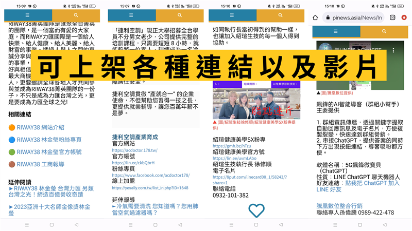Tap the Android back triangle in the leftmost phone
412x231 pixels.
pos(76,225)
